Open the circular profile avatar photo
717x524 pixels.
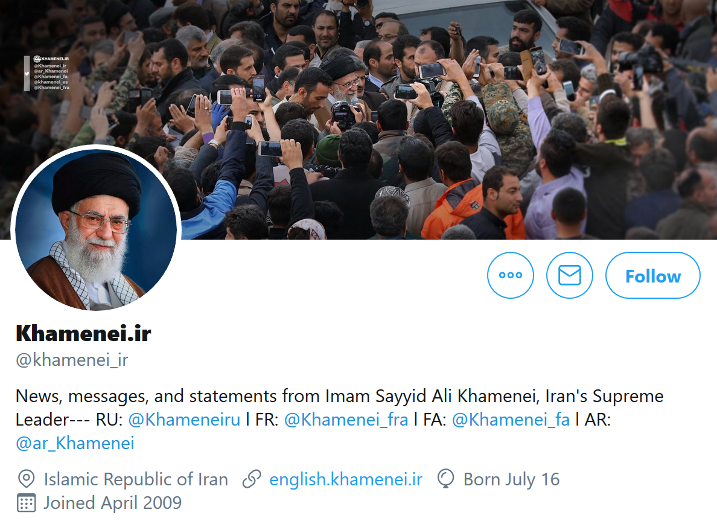click(96, 229)
